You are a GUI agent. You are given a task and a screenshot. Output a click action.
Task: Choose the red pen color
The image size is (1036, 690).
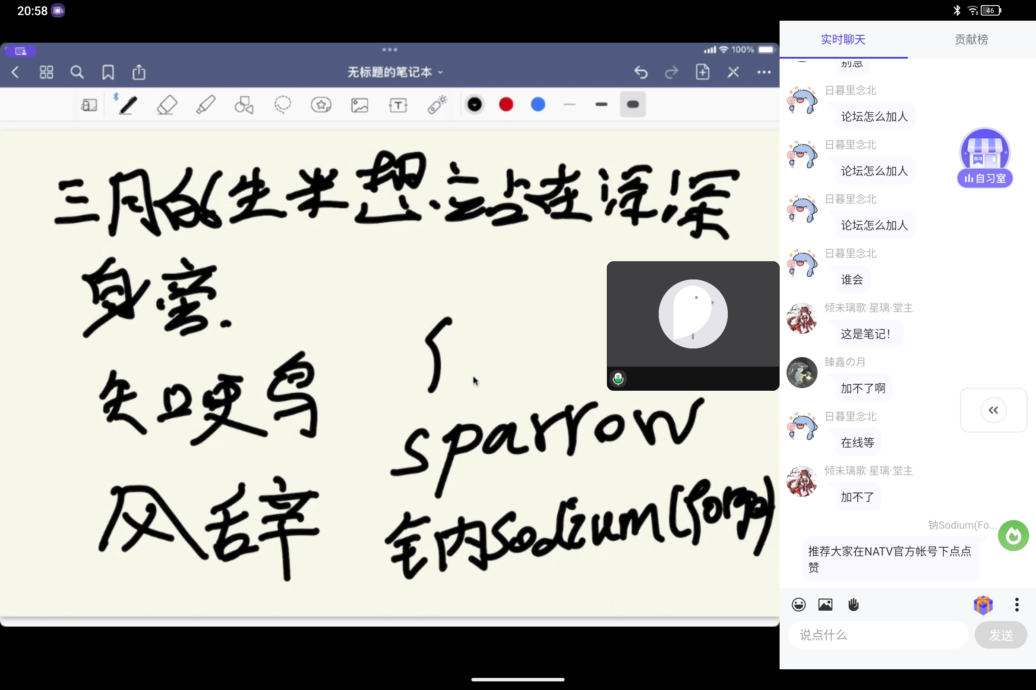(506, 105)
